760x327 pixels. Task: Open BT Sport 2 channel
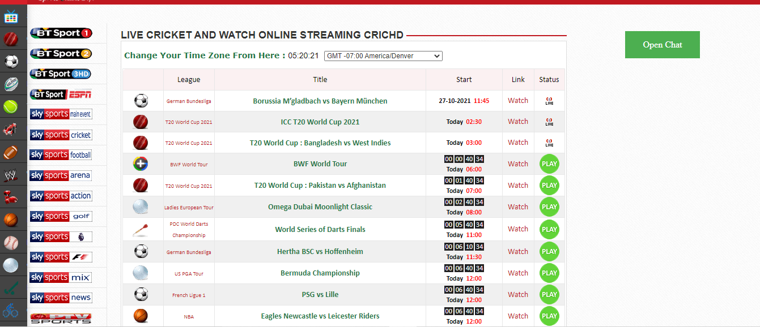click(61, 54)
